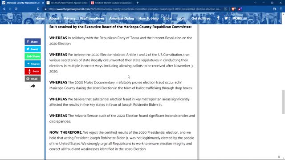Click the address bar URL field
Image resolution: width=285 pixels, height=160 pixels.
pos(134,9)
